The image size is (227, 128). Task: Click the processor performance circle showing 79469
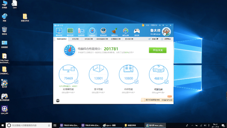click(x=68, y=74)
